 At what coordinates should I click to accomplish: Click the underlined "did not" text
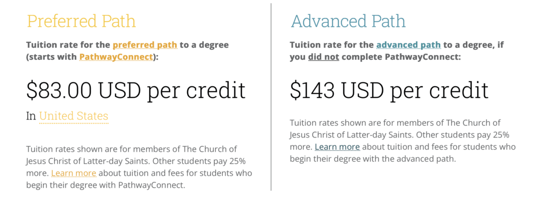323,57
